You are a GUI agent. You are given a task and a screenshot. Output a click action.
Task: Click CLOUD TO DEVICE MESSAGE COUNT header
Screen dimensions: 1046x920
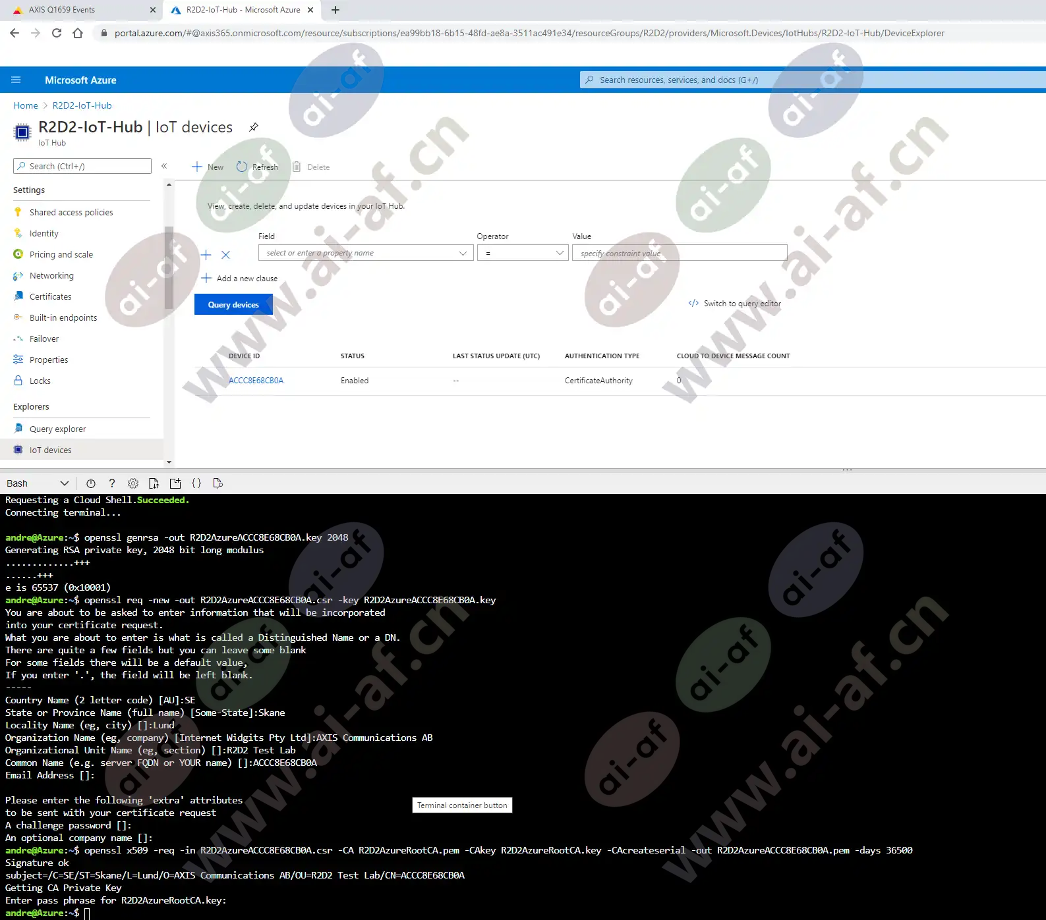point(734,356)
